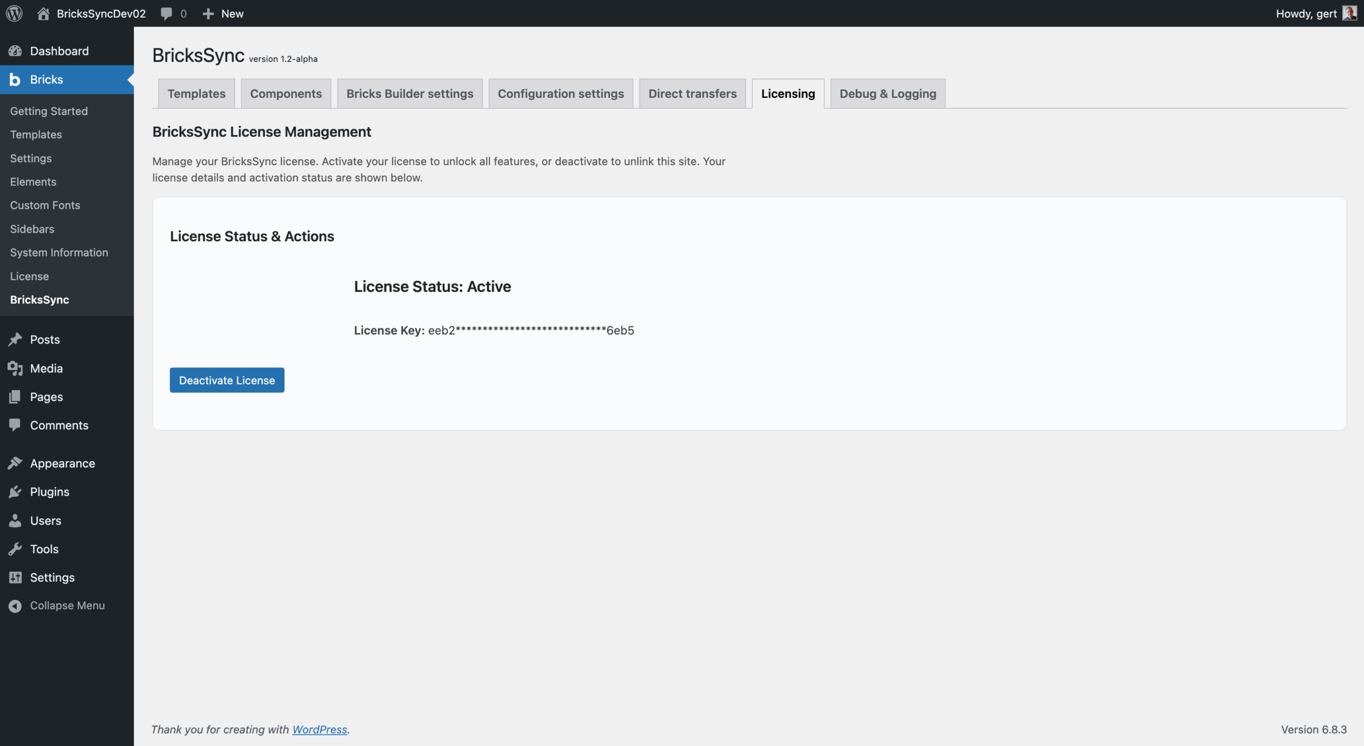Screen dimensions: 1364x746
Task: Click the comments bubble icon in admin bar
Action: 166,13
